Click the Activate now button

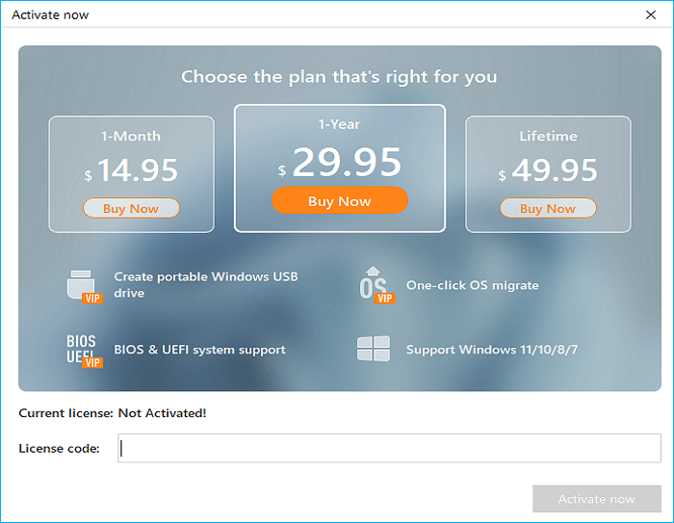pyautogui.click(x=597, y=499)
